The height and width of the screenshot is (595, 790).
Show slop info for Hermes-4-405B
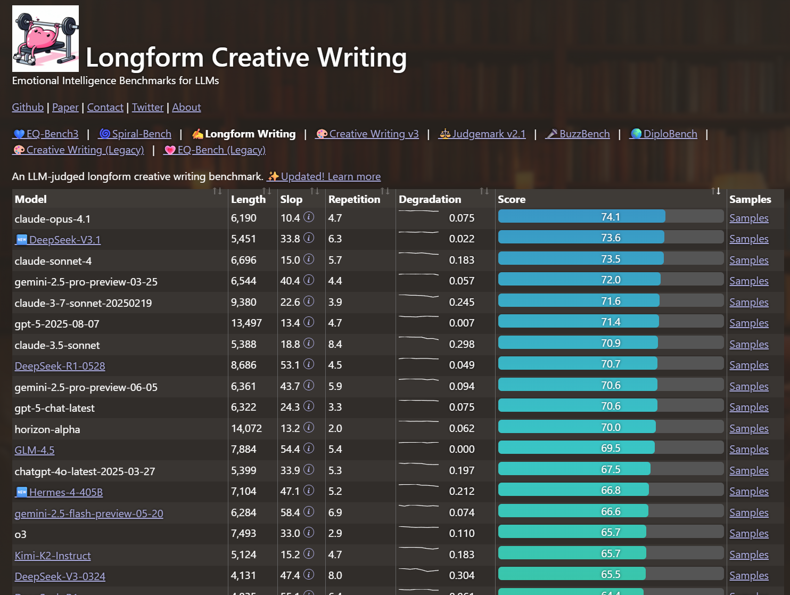click(x=309, y=491)
